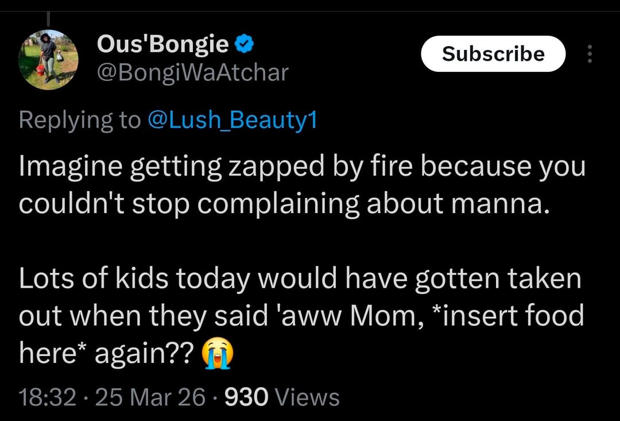Click the 18:32 timestamp
The image size is (620, 421).
(x=48, y=397)
